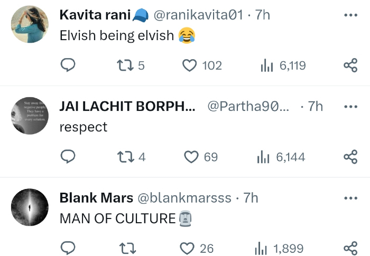Open JAI LACHIT BORPH... profile name

127,106
